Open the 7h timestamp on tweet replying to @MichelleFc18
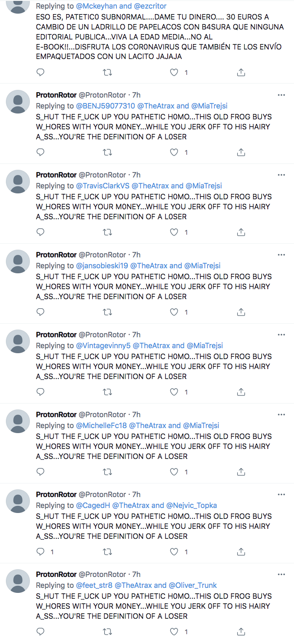Image resolution: width=294 pixels, height=636 pixels. point(136,414)
